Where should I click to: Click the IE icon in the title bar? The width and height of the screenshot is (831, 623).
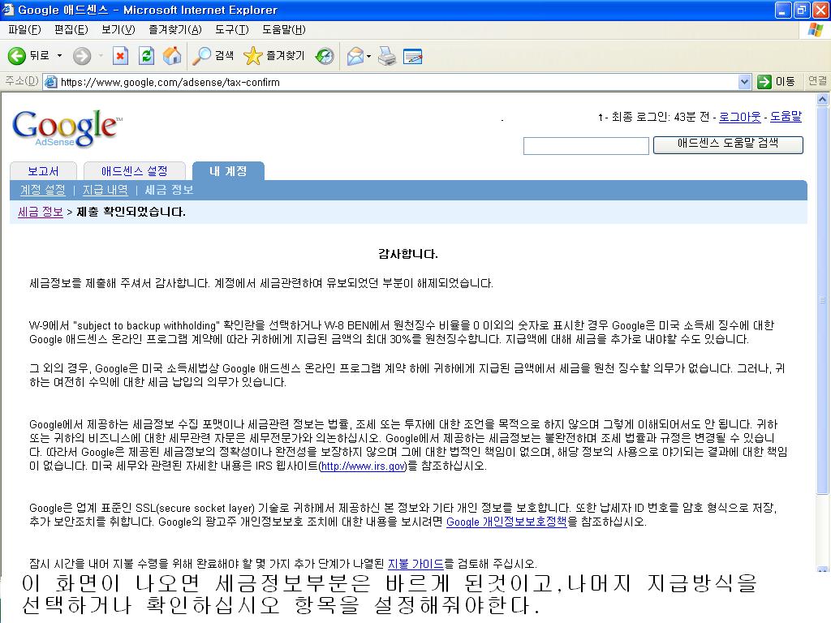(8, 10)
